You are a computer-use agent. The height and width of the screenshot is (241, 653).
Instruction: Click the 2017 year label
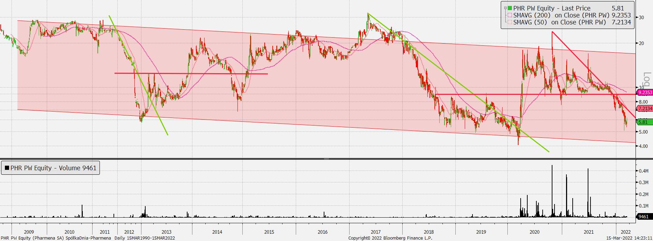[x=375, y=232]
